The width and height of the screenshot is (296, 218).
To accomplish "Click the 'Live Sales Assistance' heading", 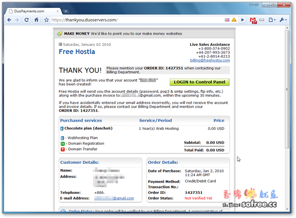I will [210, 45].
